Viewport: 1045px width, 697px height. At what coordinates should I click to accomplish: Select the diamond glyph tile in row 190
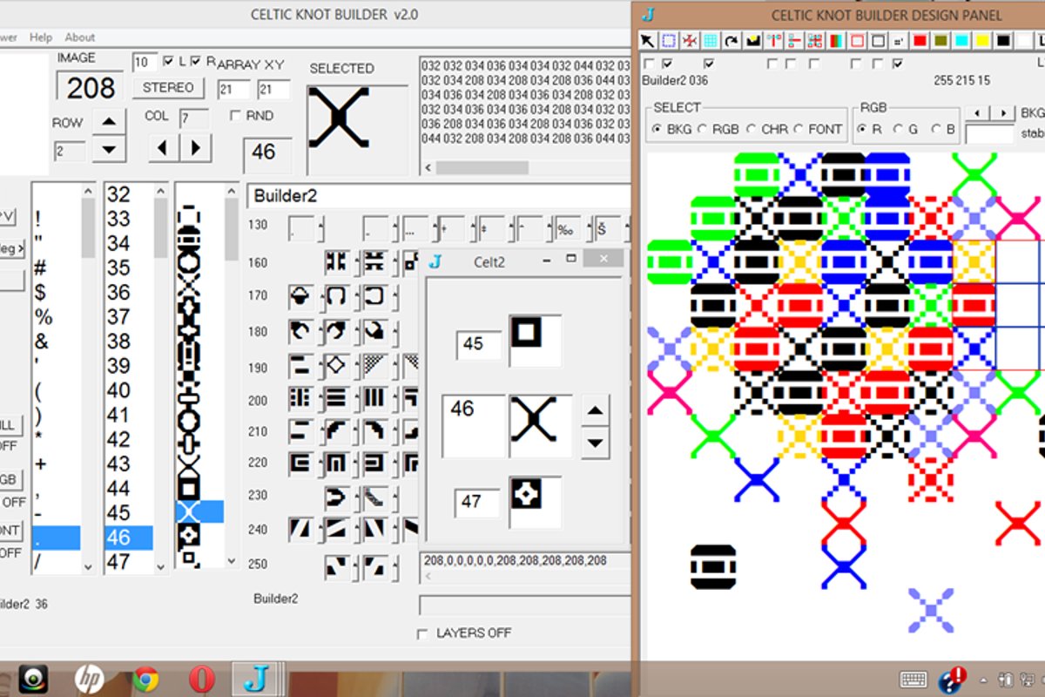tap(338, 365)
